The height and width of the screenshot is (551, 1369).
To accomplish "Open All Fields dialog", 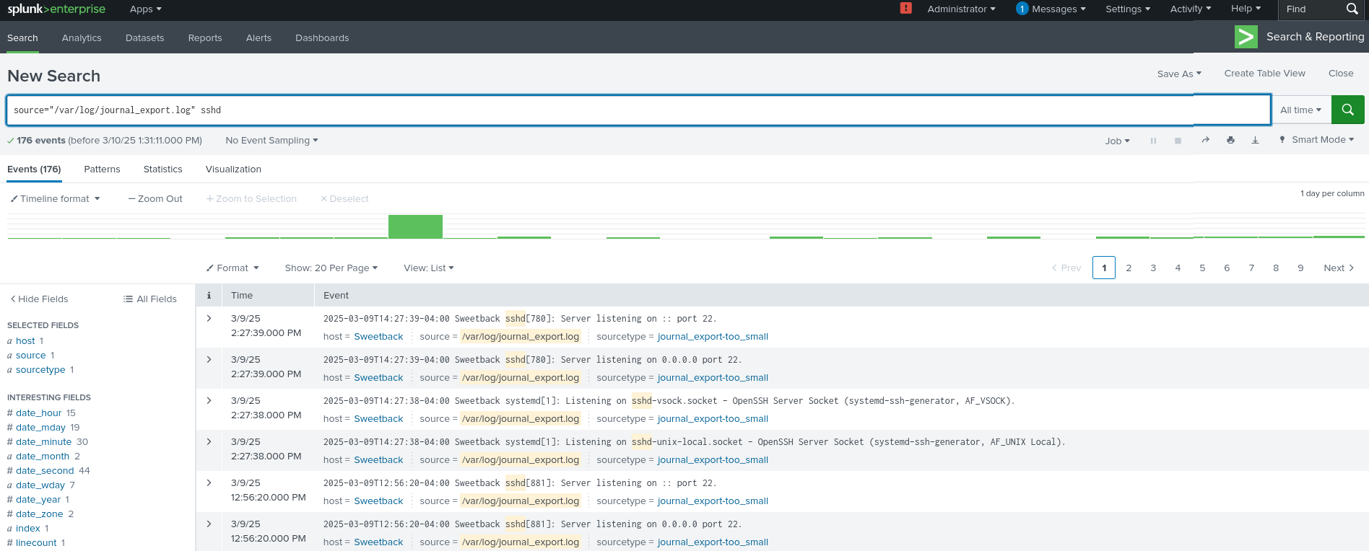I will (150, 299).
